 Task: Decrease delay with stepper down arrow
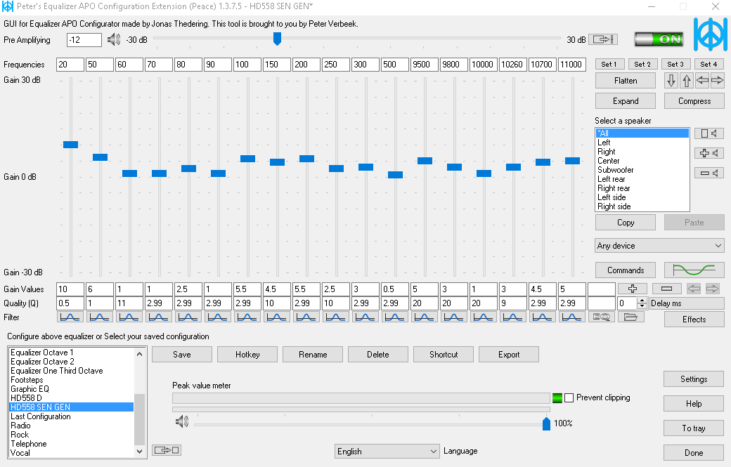pos(642,306)
